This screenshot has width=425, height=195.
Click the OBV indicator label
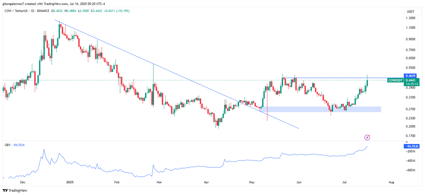(x=7, y=145)
